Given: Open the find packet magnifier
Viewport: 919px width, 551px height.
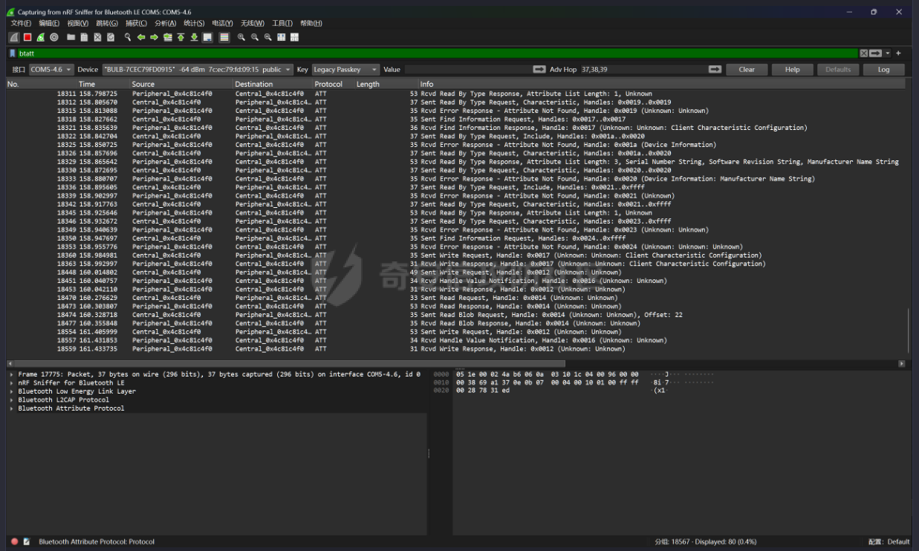Looking at the screenshot, I should coord(128,37).
